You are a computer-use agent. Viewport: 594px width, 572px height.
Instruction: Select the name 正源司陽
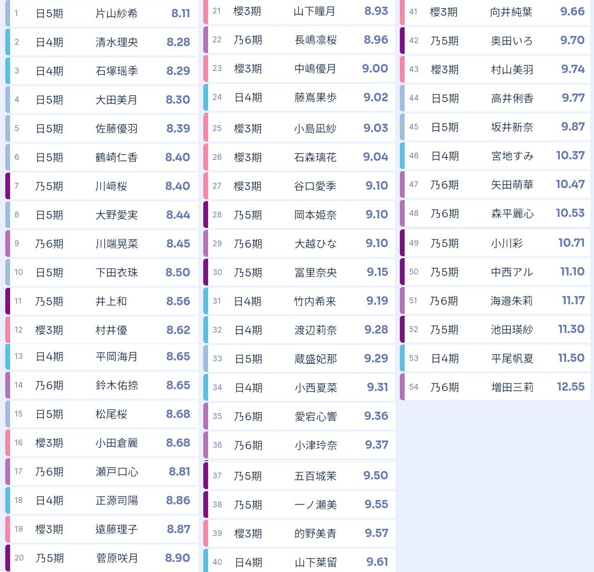tap(116, 500)
